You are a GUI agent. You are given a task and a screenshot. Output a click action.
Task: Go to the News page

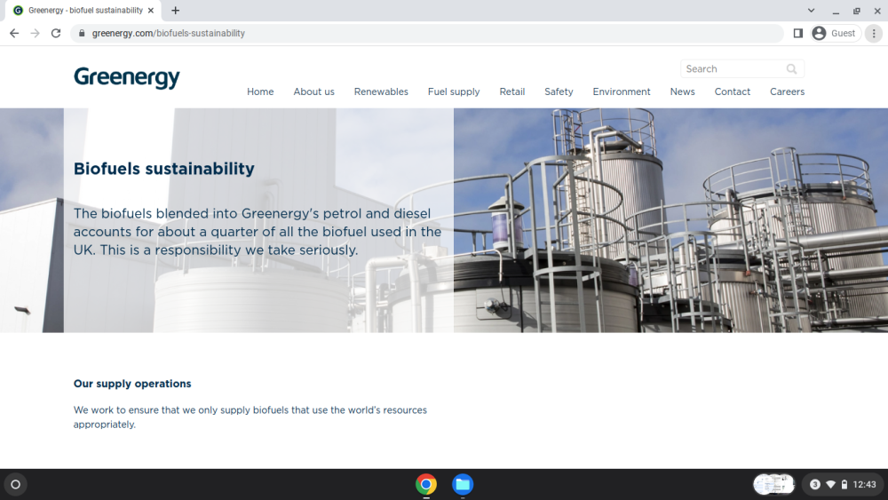click(x=682, y=91)
